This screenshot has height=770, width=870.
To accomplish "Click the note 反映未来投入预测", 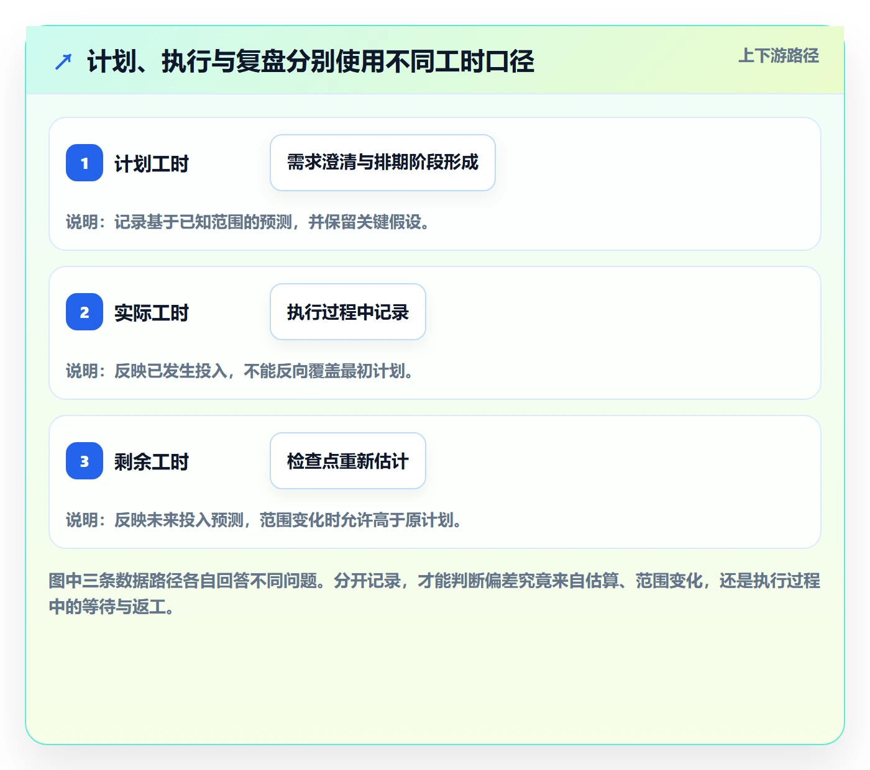I will pyautogui.click(x=264, y=520).
